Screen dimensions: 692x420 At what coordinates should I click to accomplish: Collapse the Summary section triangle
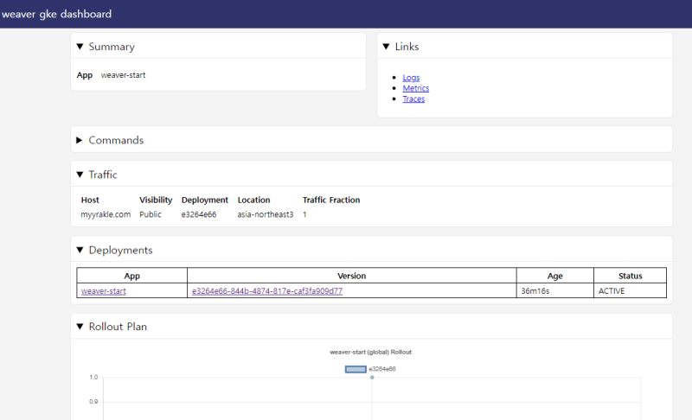pyautogui.click(x=80, y=47)
